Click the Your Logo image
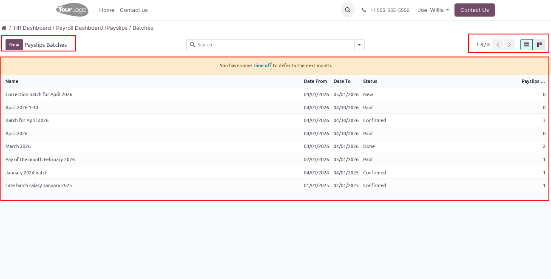The image size is (551, 279). tap(72, 10)
